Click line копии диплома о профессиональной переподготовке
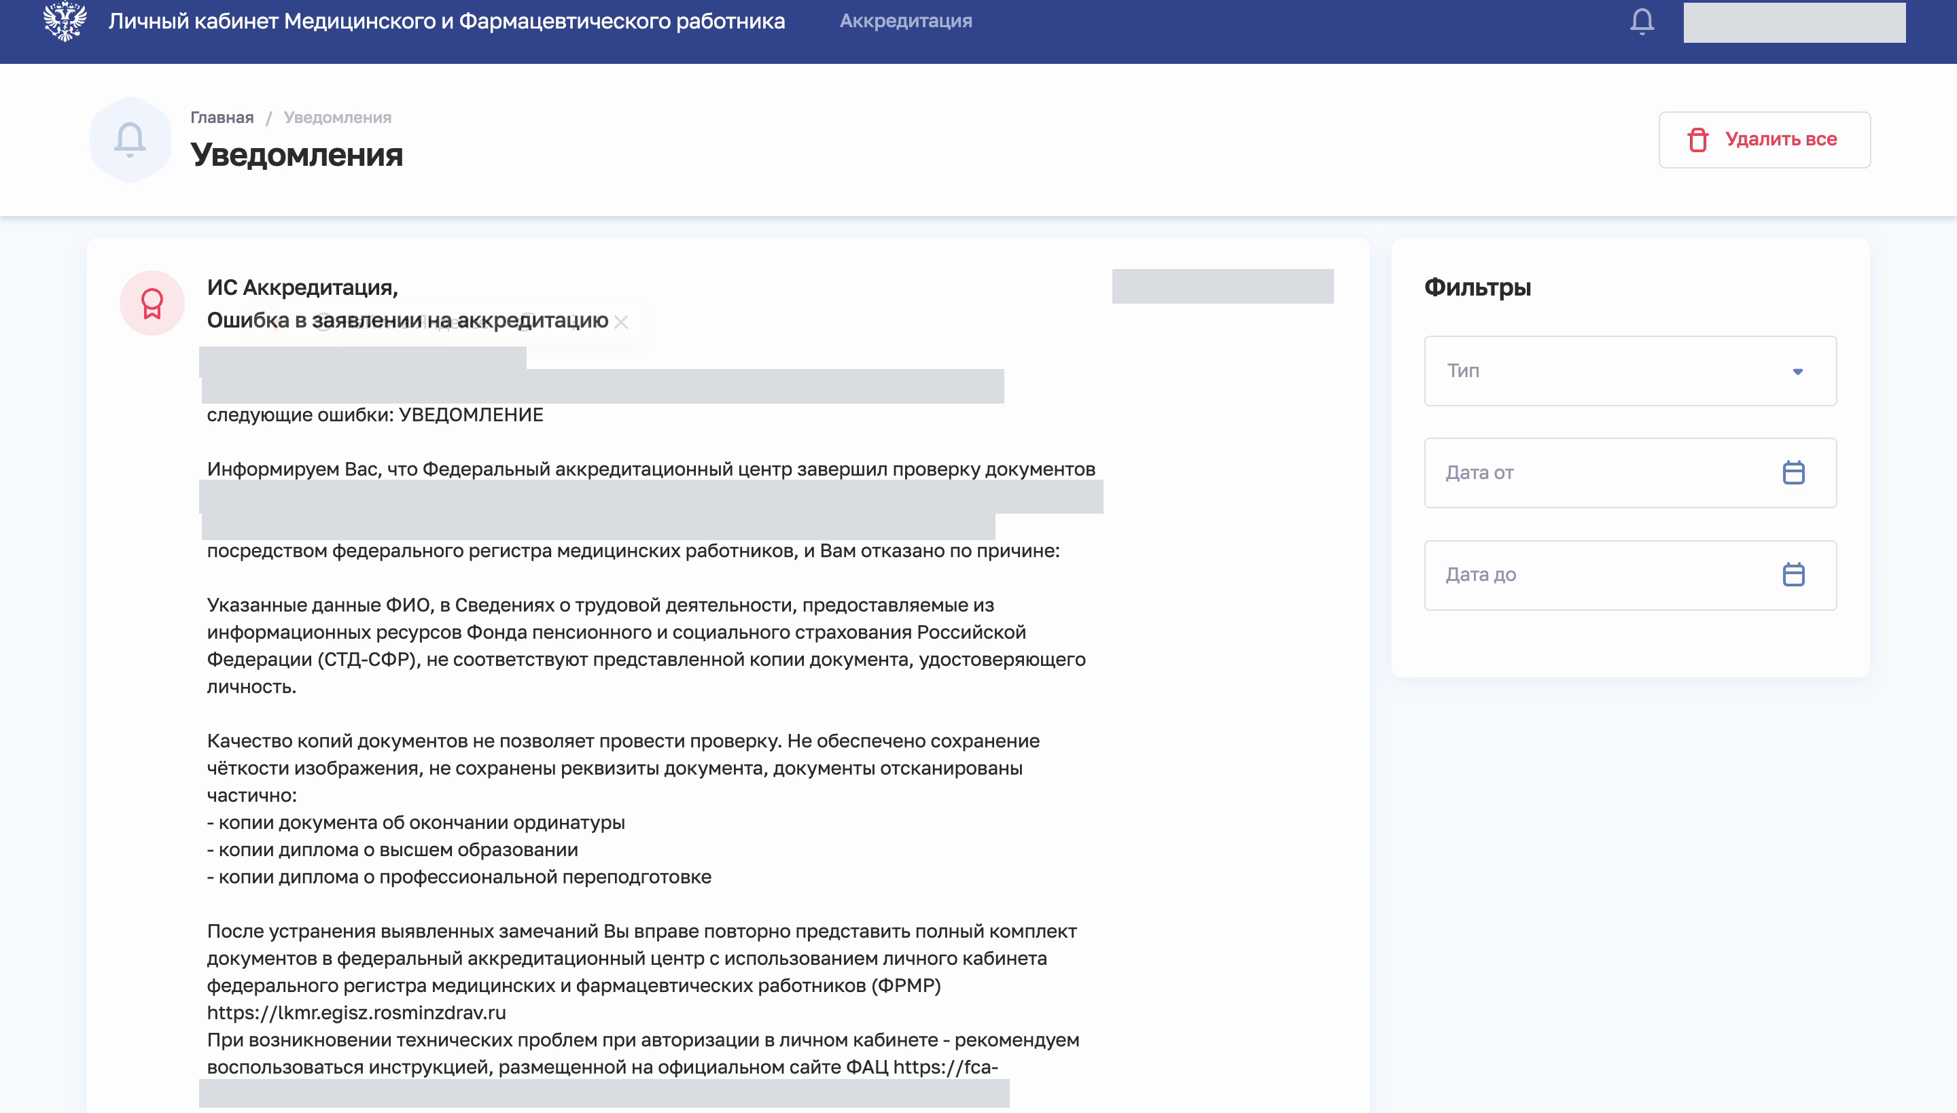The image size is (1957, 1113). (459, 877)
